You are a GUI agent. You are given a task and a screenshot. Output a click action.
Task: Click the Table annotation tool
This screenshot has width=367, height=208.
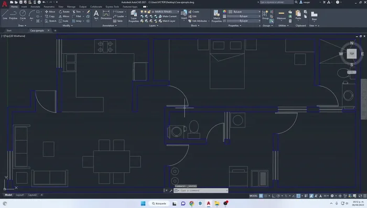[118, 21]
